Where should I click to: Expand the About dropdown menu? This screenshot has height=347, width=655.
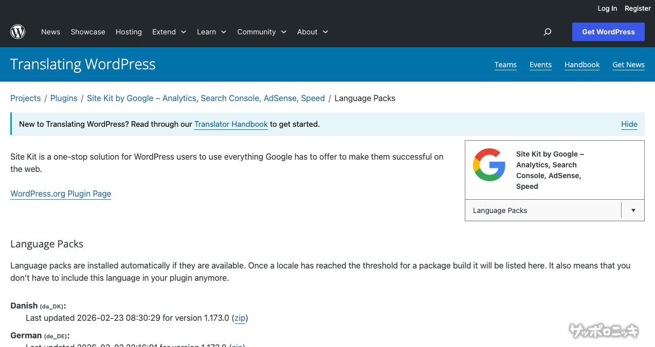313,32
